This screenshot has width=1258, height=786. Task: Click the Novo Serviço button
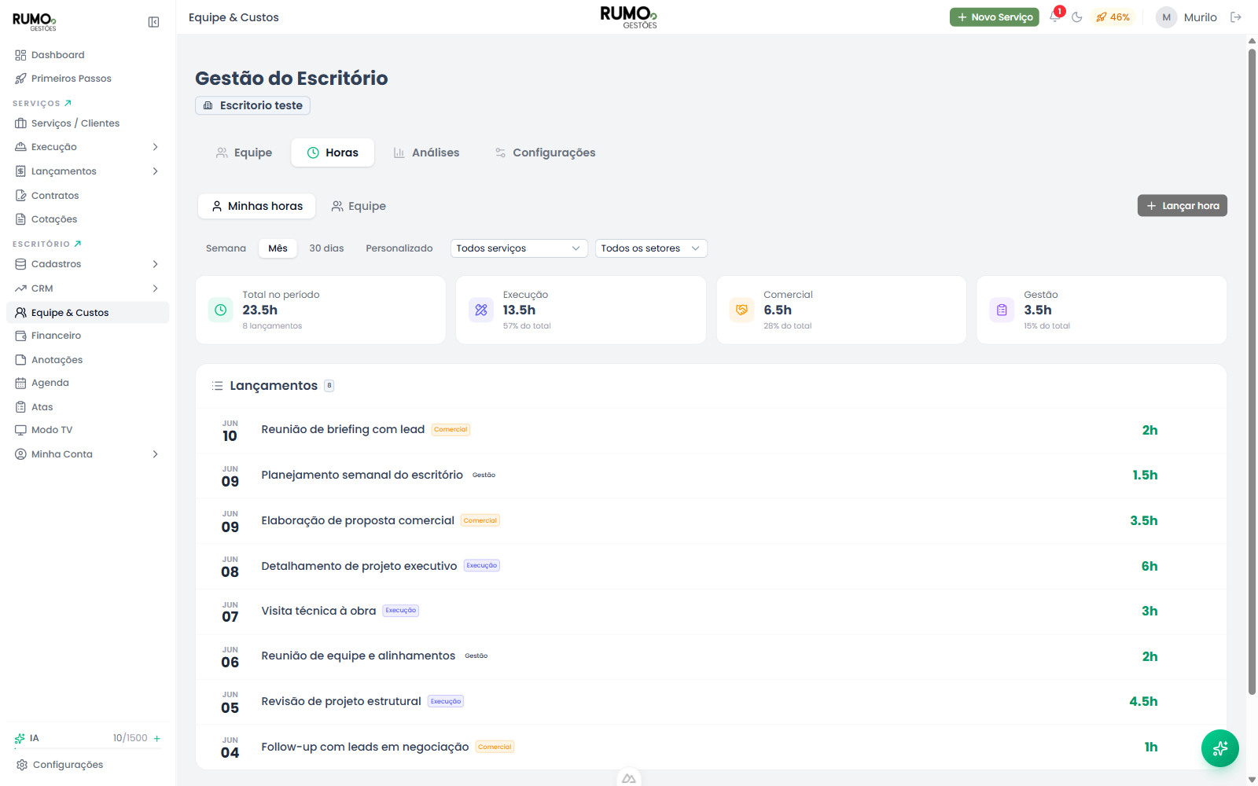tap(994, 17)
